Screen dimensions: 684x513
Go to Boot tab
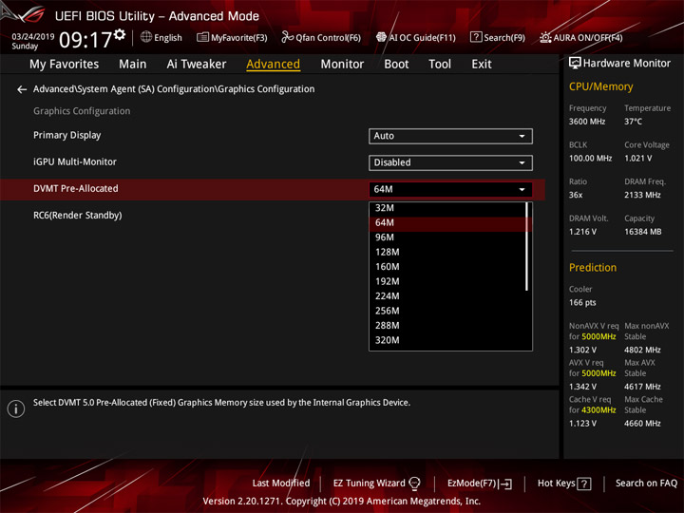click(396, 65)
